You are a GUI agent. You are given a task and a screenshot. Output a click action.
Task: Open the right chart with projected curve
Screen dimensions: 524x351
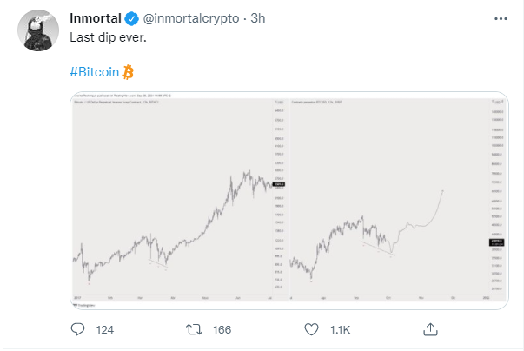pyautogui.click(x=382, y=200)
